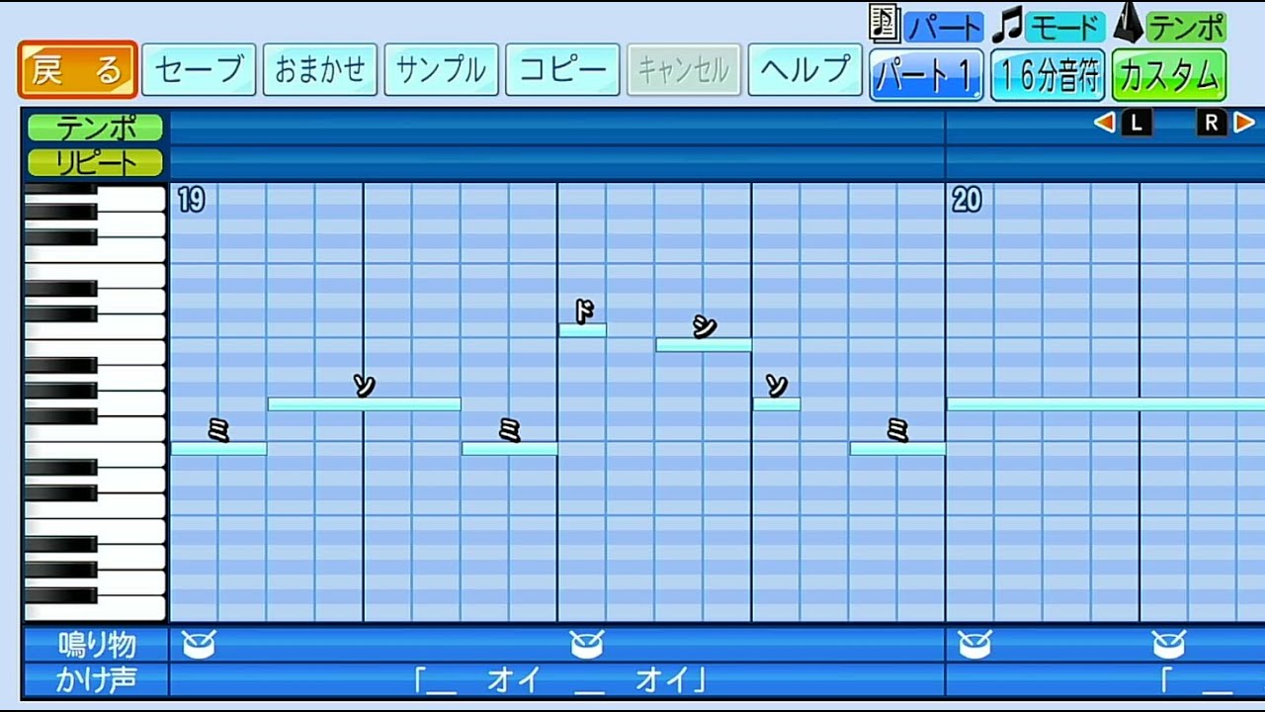The width and height of the screenshot is (1265, 712).
Task: Click the topmost white piano key
Action: pos(129,198)
